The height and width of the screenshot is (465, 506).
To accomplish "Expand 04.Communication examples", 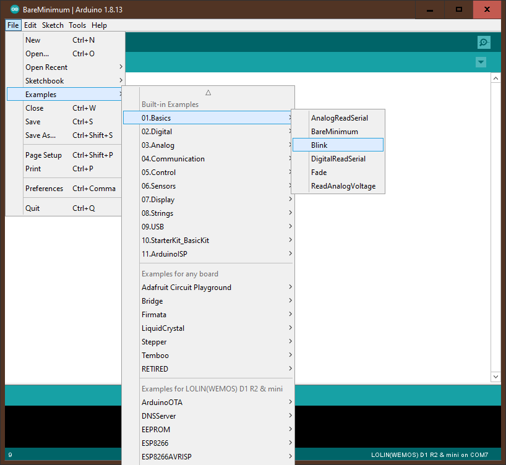I will tap(208, 159).
